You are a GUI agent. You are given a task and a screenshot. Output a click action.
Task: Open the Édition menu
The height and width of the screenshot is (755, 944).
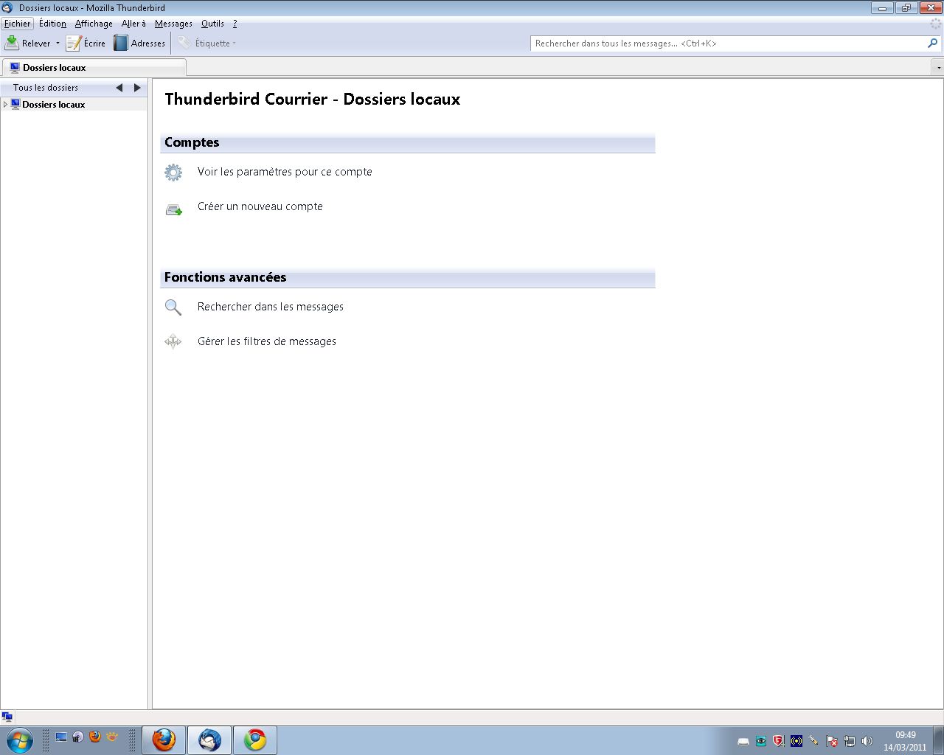click(52, 24)
